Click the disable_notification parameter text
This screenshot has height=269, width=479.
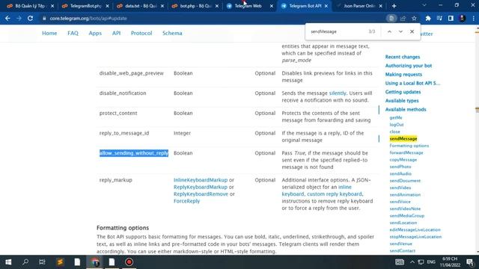123,93
